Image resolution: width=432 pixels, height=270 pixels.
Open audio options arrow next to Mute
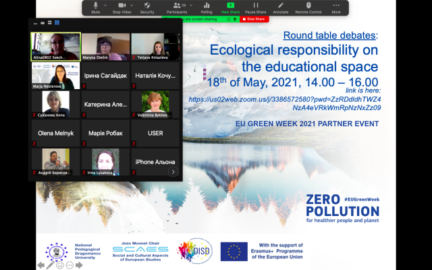(x=105, y=5)
